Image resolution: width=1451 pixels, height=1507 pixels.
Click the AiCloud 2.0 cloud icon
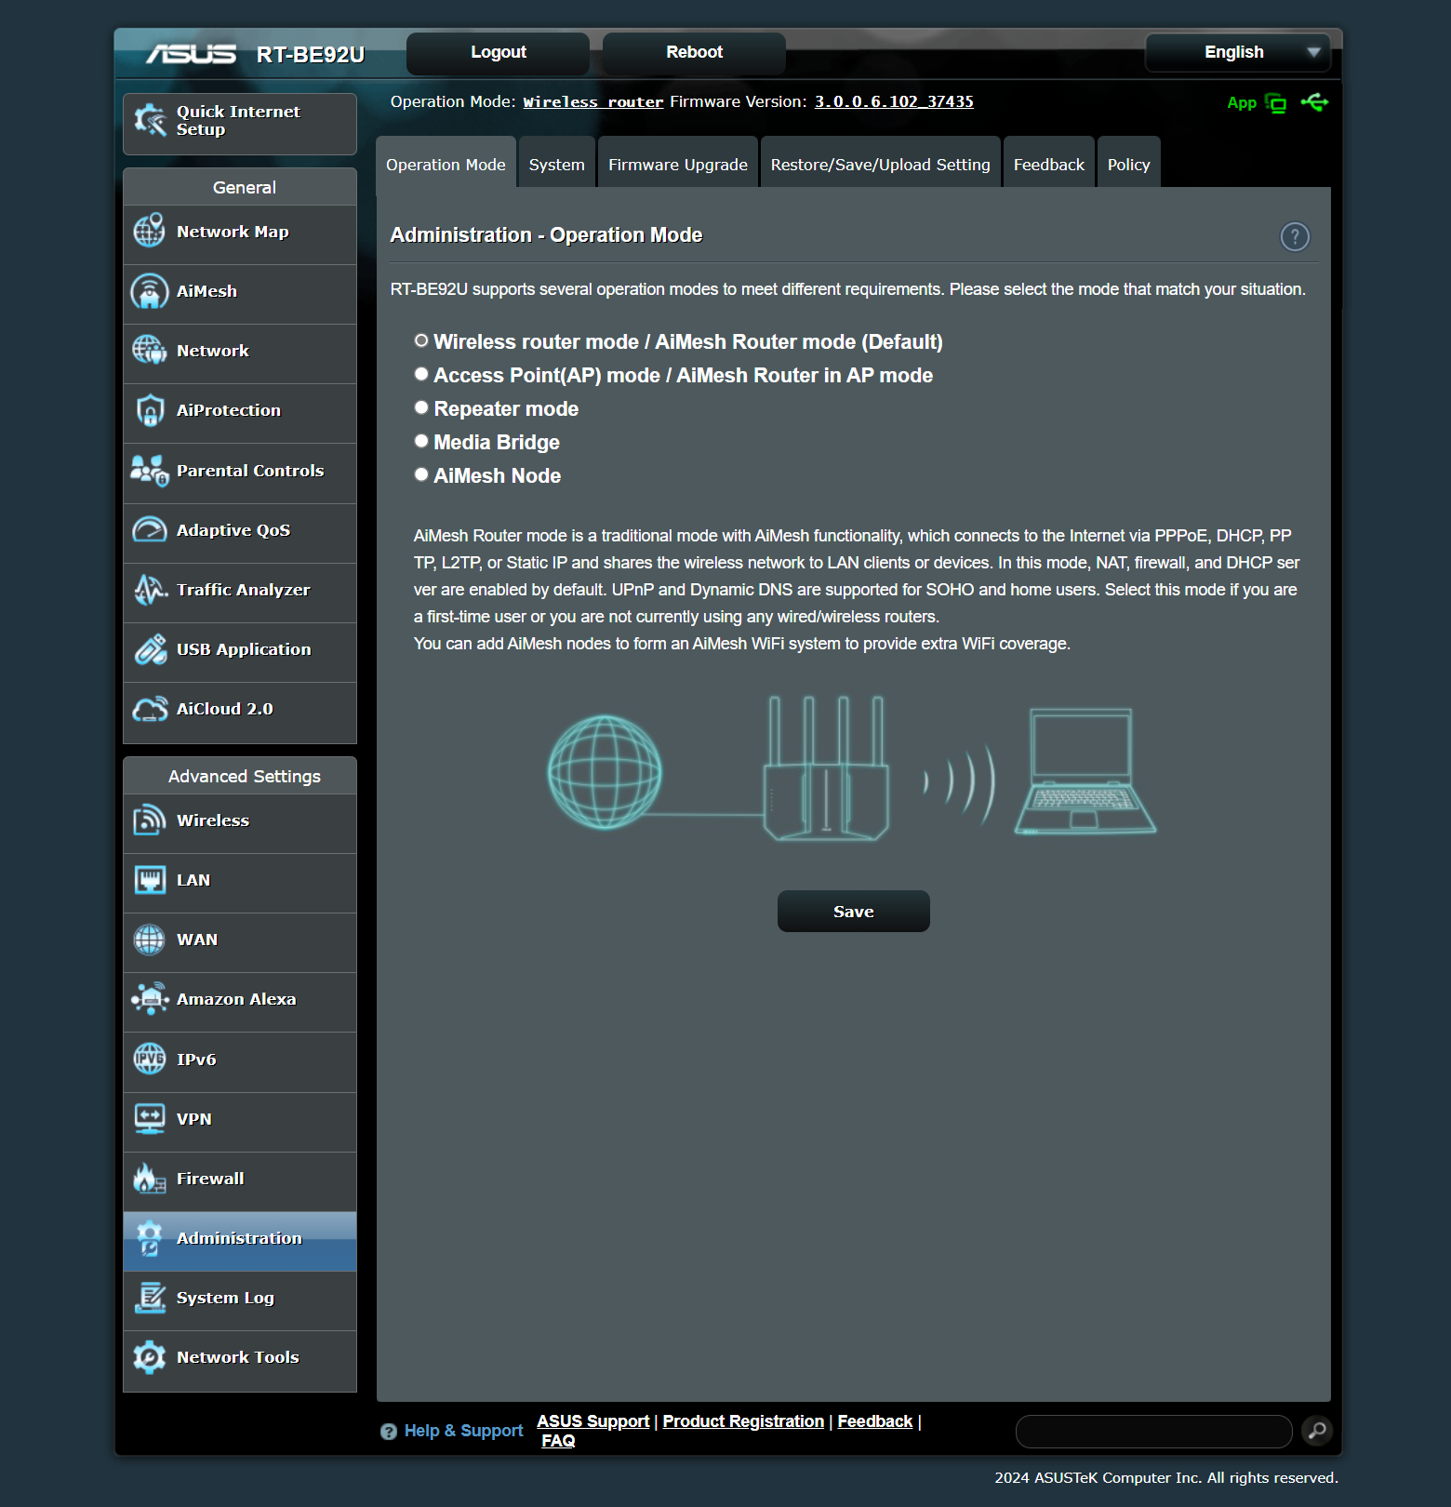pyautogui.click(x=150, y=709)
